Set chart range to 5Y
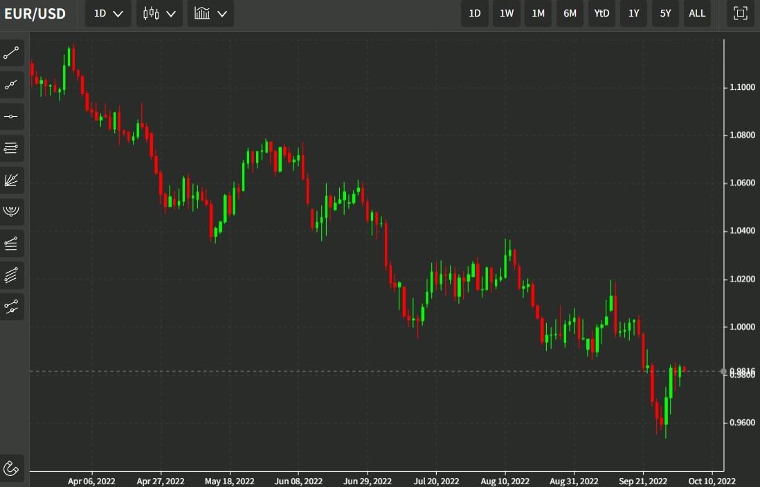This screenshot has width=760, height=487. click(665, 14)
